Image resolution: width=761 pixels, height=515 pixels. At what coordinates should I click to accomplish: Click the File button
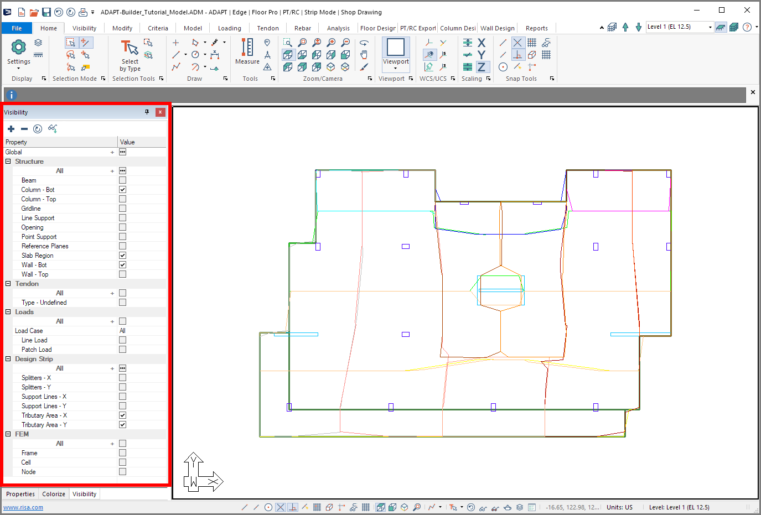pos(17,28)
